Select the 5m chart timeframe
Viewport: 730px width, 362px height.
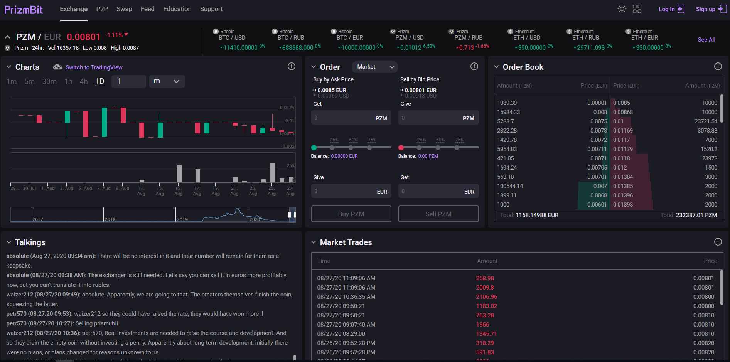click(30, 81)
